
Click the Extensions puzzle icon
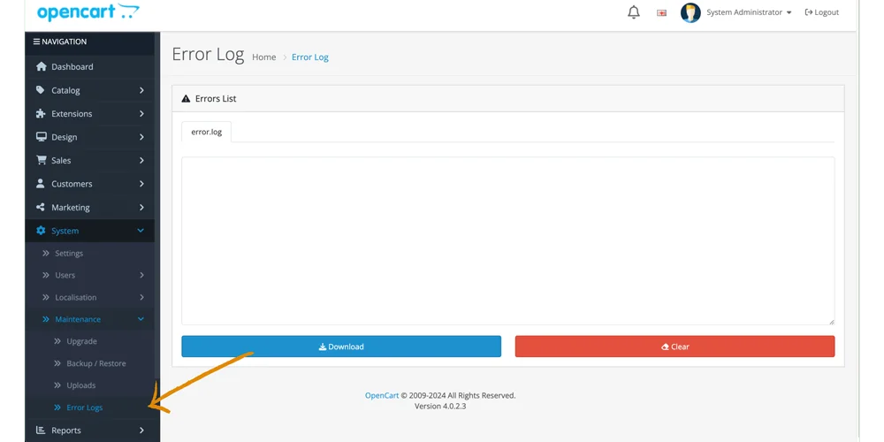pos(41,113)
